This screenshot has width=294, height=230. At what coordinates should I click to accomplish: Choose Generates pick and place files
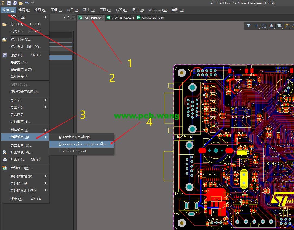click(x=82, y=144)
